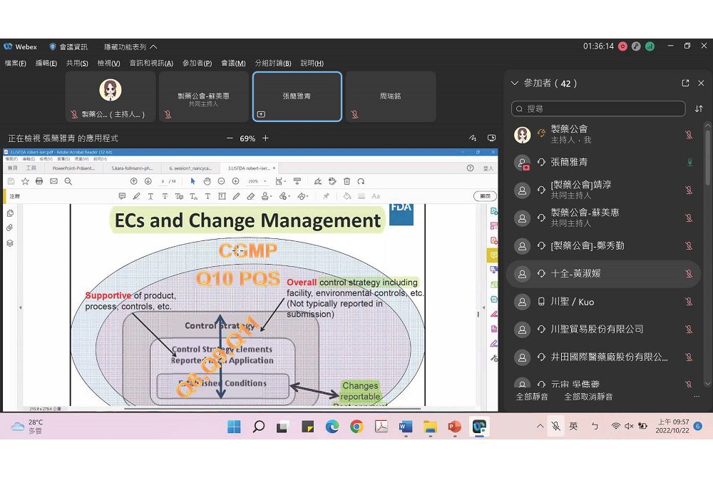Go to next page with down arrow
The height and width of the screenshot is (478, 713).
point(148,181)
